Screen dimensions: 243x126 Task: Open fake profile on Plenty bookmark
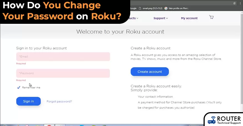point(177,8)
